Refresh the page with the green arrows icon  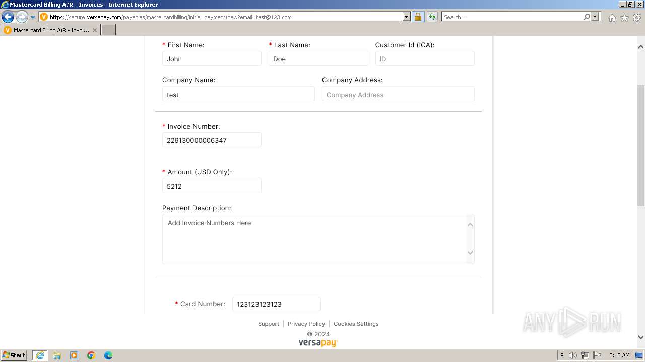(432, 17)
